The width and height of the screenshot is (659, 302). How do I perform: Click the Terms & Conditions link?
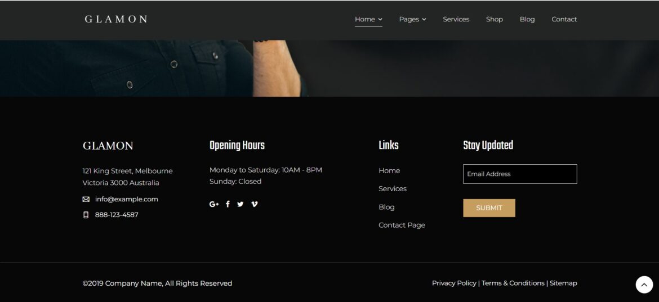513,283
